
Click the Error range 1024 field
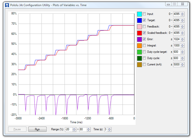(177, 39)
